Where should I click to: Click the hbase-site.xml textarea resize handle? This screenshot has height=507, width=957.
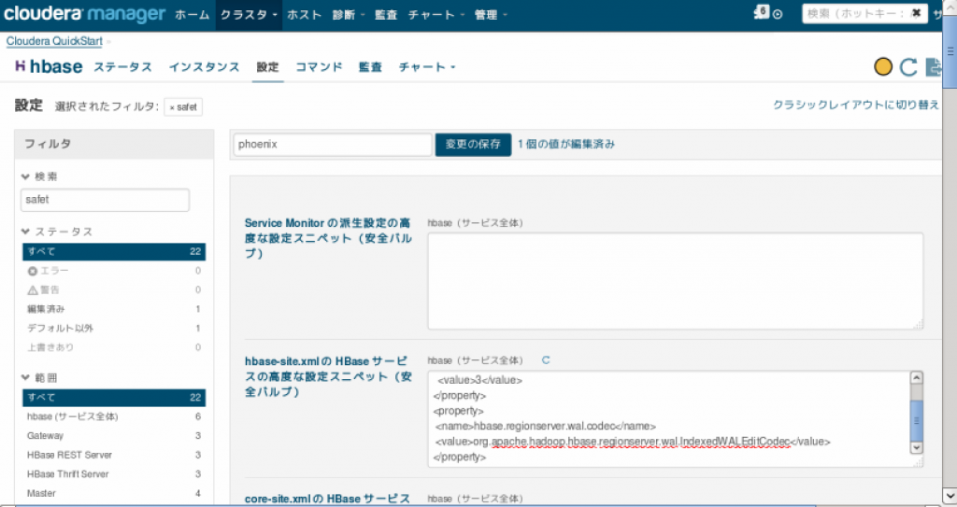pyautogui.click(x=918, y=463)
